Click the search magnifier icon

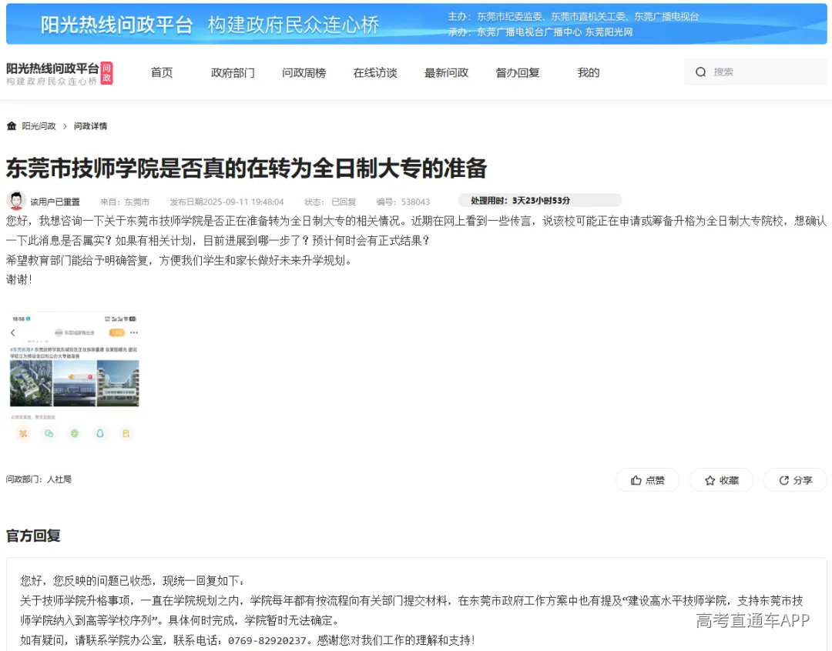[700, 72]
